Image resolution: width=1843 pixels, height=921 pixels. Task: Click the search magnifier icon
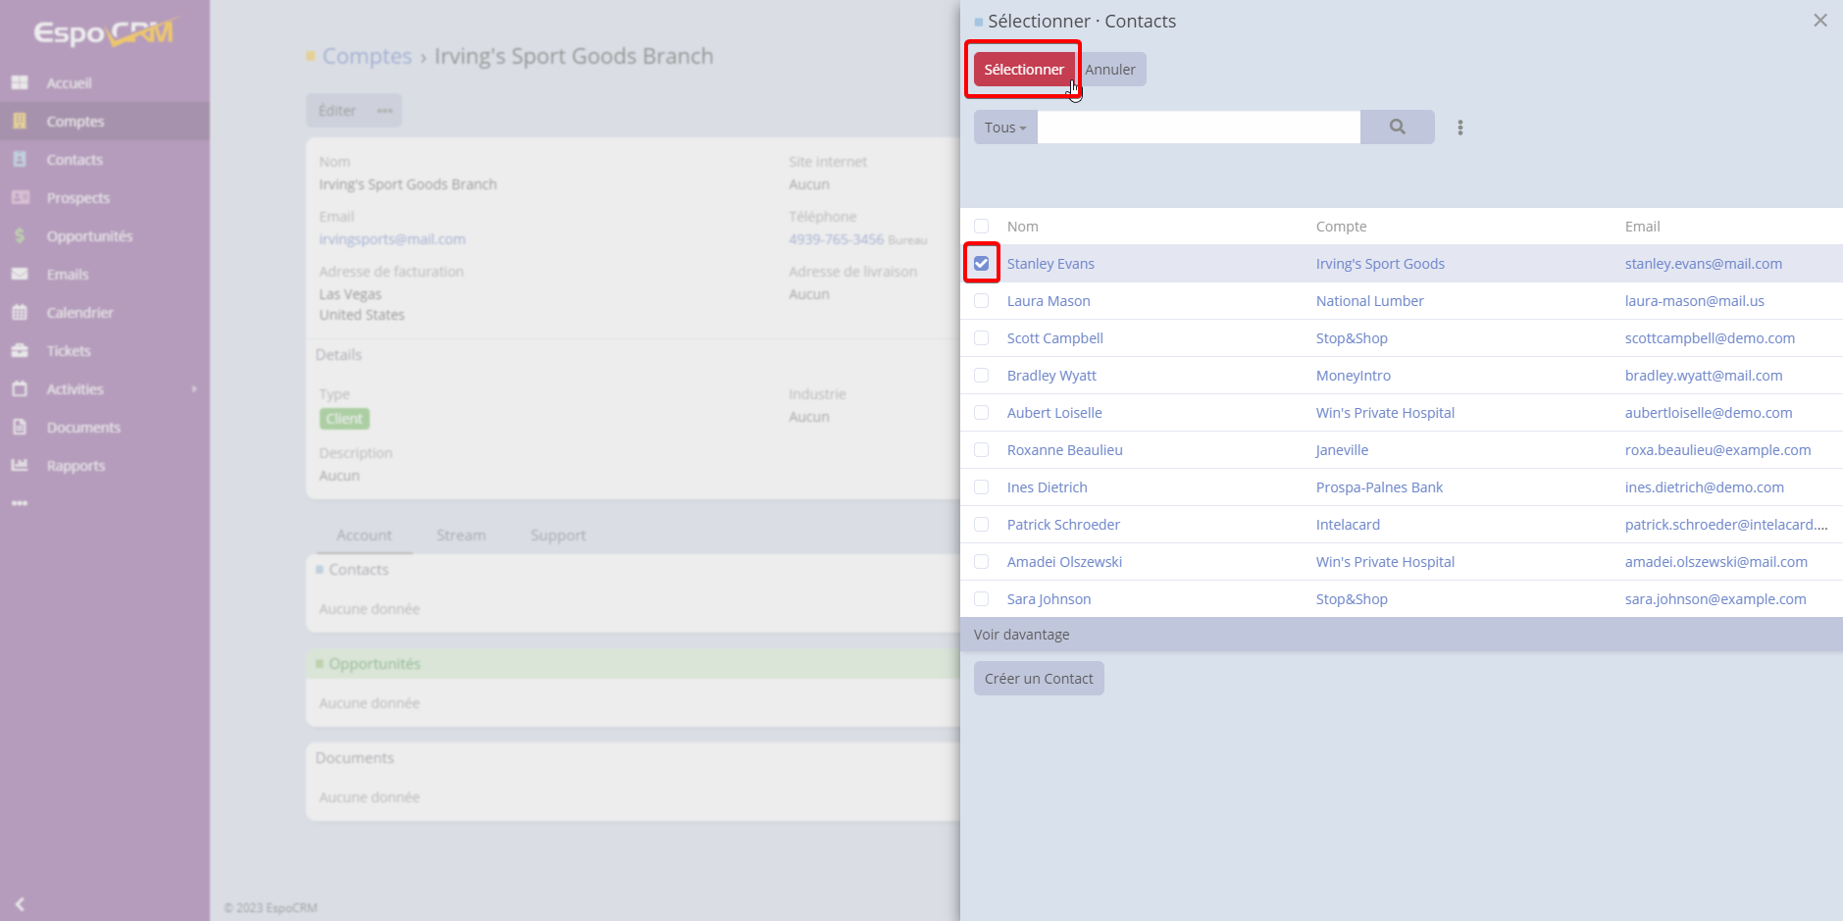[x=1397, y=128]
